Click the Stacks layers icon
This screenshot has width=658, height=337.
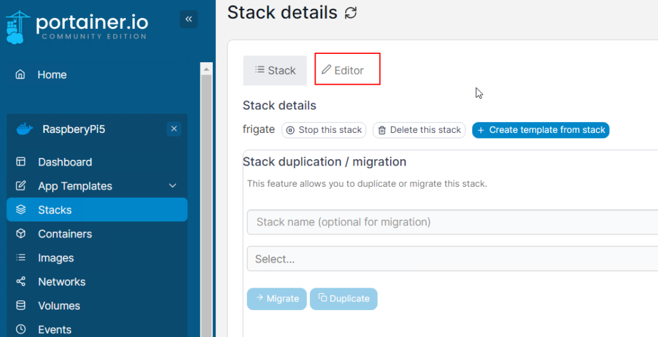pyautogui.click(x=21, y=209)
